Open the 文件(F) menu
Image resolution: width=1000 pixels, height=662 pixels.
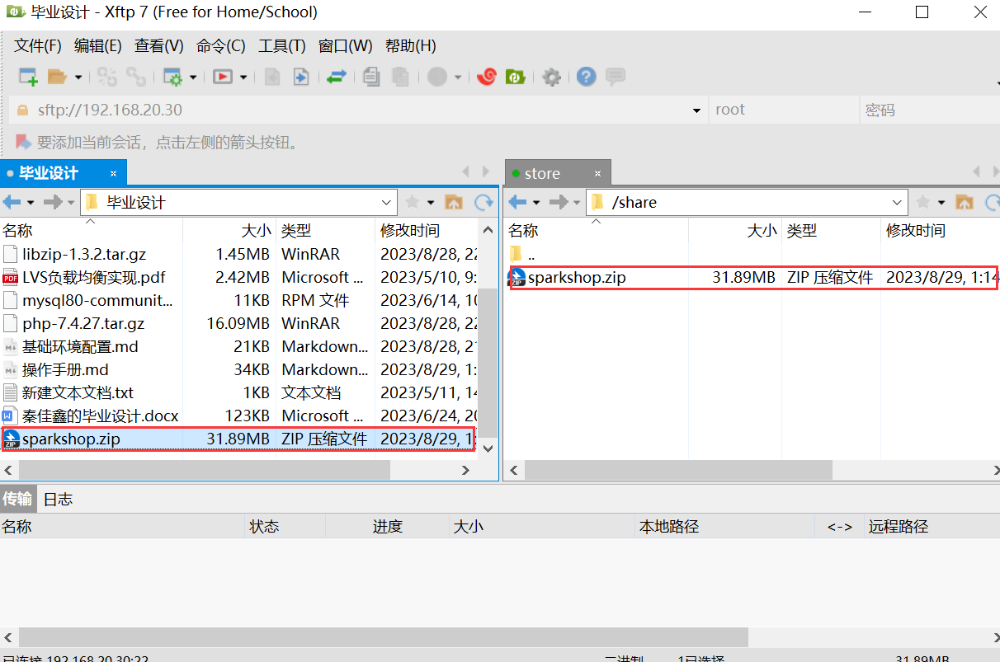click(38, 45)
